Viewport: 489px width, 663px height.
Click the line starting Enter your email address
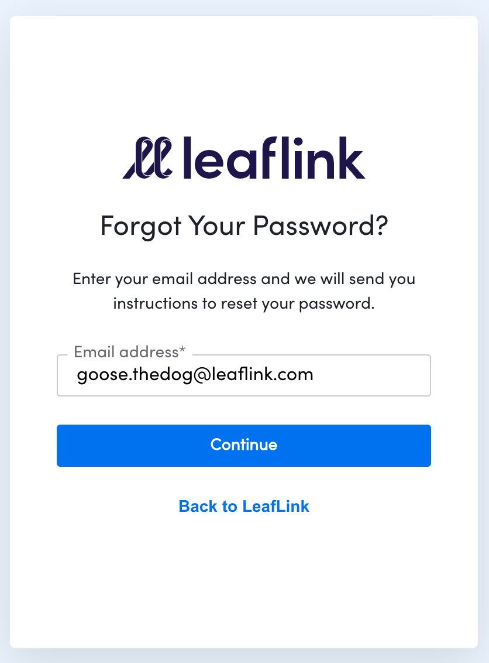244,279
